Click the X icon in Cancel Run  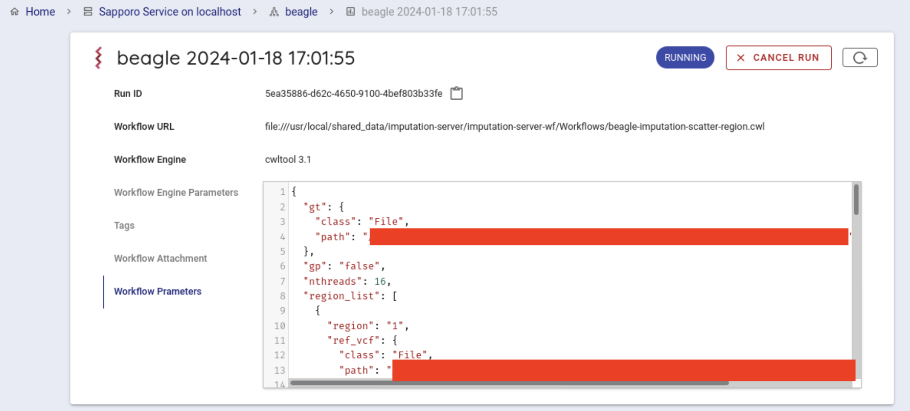click(740, 58)
